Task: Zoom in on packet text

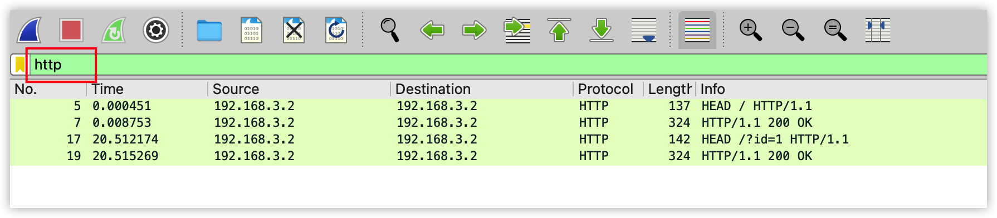Action: [x=750, y=30]
